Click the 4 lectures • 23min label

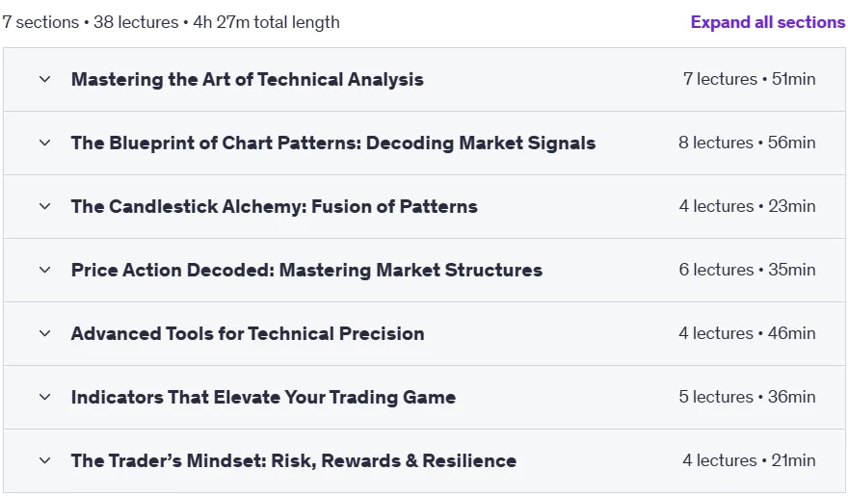coord(748,206)
